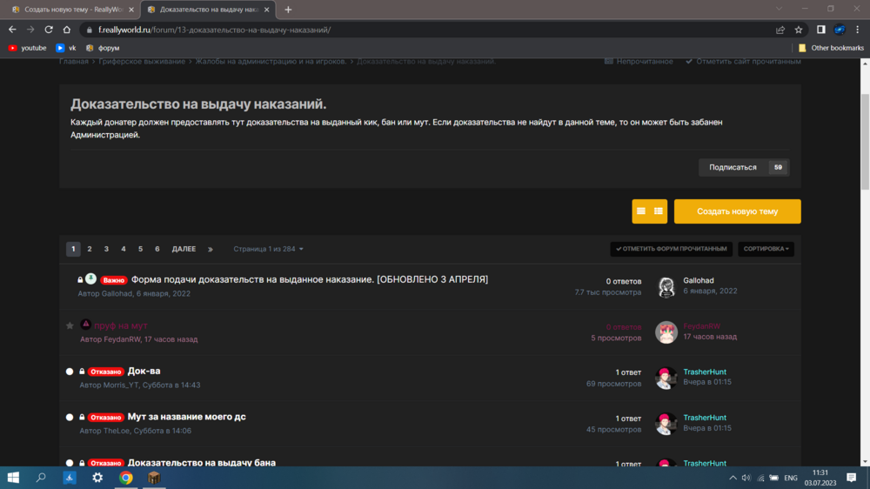Go to page 5 of the forum
Viewport: 870px width, 489px height.
tap(140, 249)
